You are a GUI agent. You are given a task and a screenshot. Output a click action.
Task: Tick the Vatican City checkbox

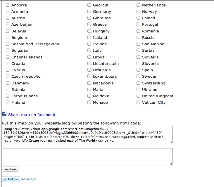(x=138, y=103)
